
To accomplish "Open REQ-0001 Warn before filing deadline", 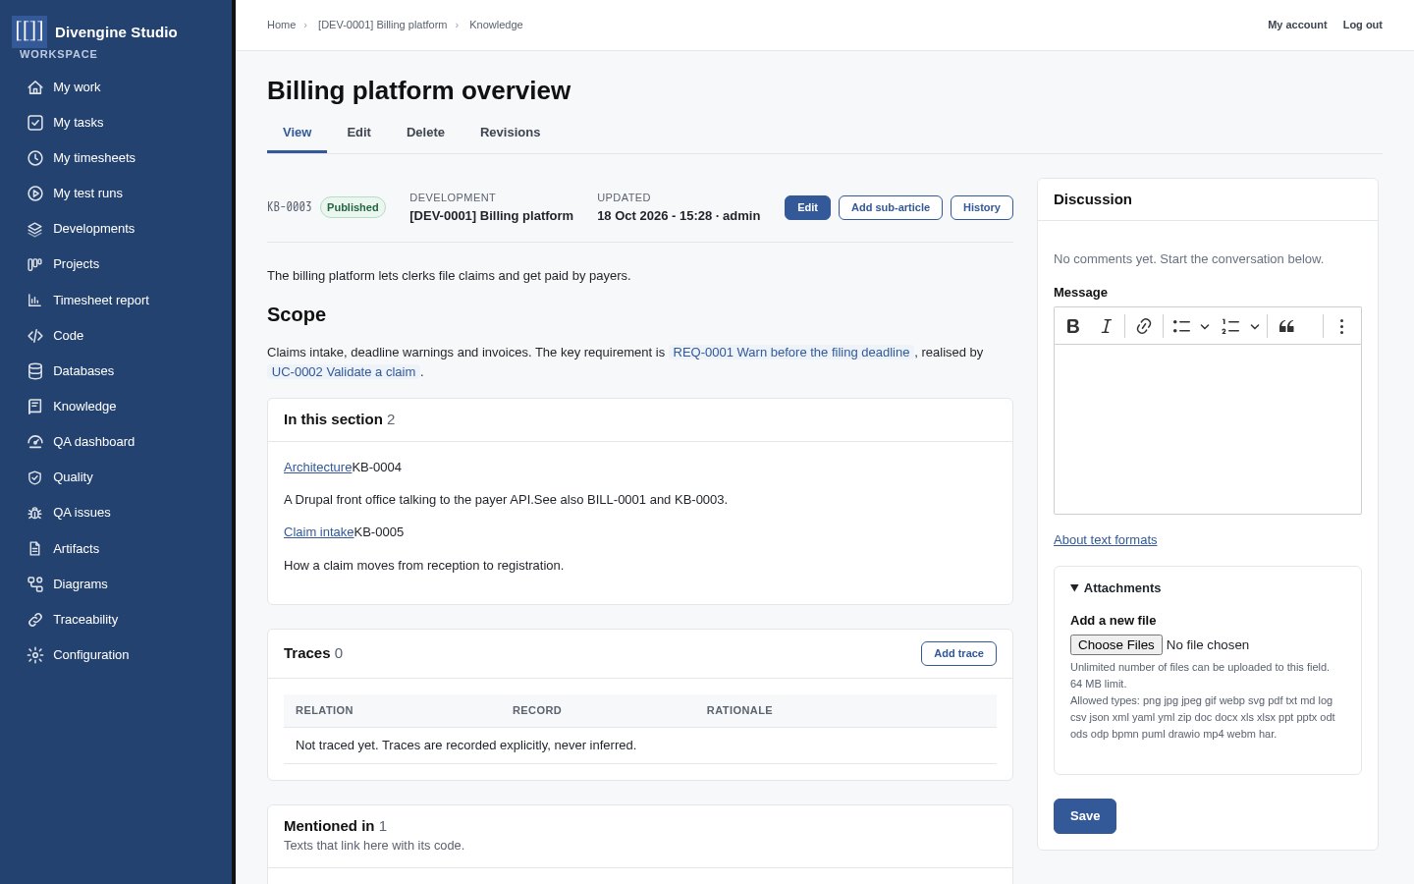I will (x=791, y=353).
